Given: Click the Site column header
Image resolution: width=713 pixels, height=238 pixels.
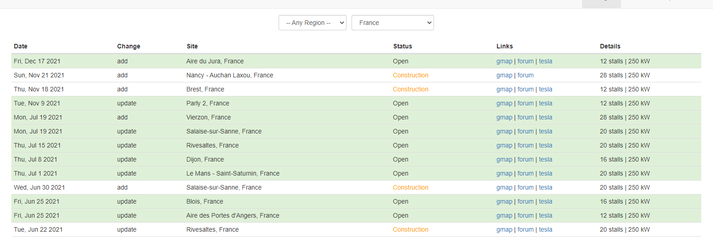Looking at the screenshot, I should click(192, 46).
